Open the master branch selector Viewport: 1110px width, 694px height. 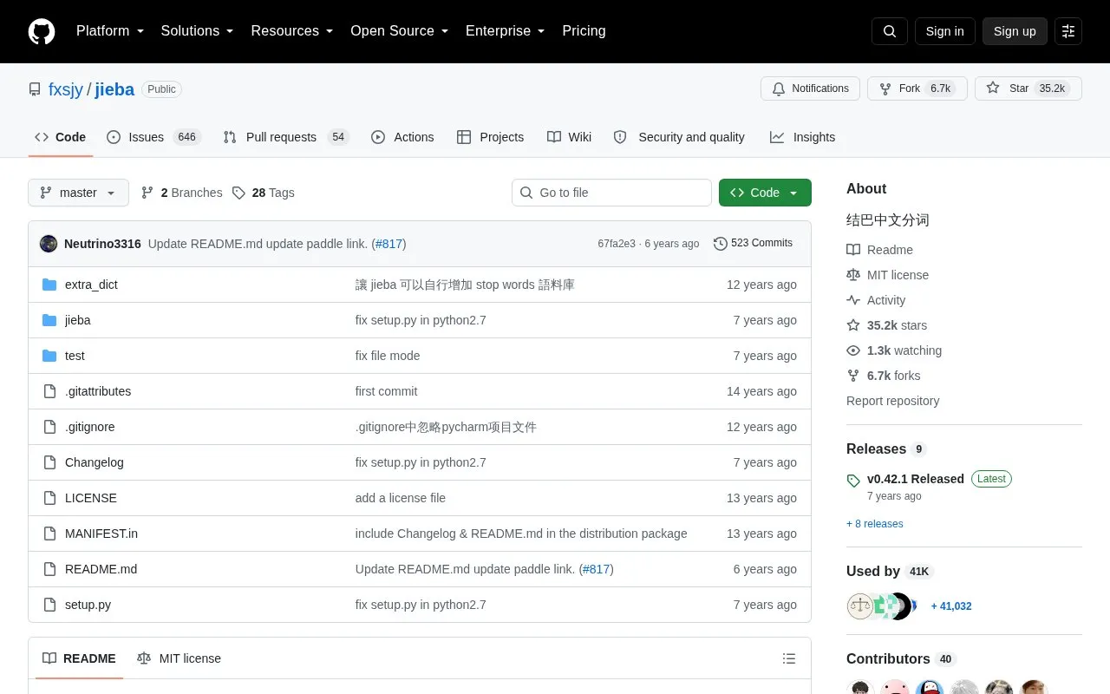pos(78,193)
